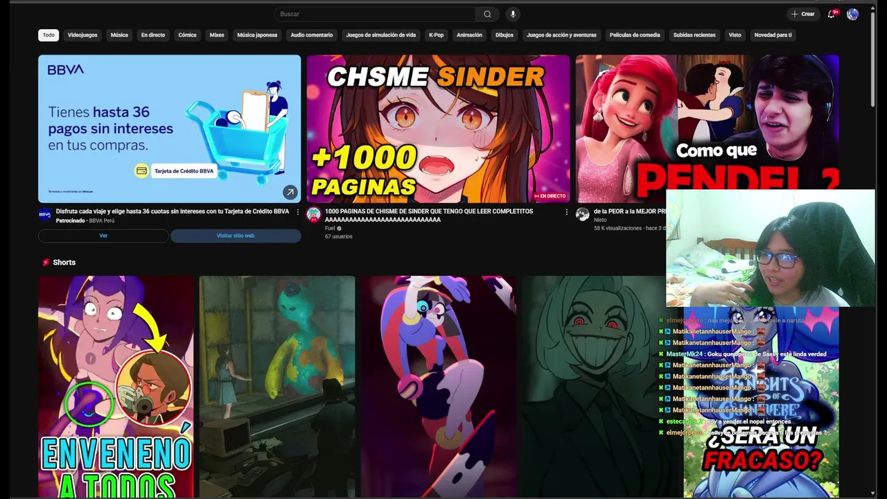Select the K-Pop filter chip
Image resolution: width=887 pixels, height=499 pixels.
coord(436,35)
